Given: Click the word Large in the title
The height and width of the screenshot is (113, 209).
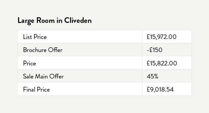Looking at the screenshot, I should coord(26,21).
